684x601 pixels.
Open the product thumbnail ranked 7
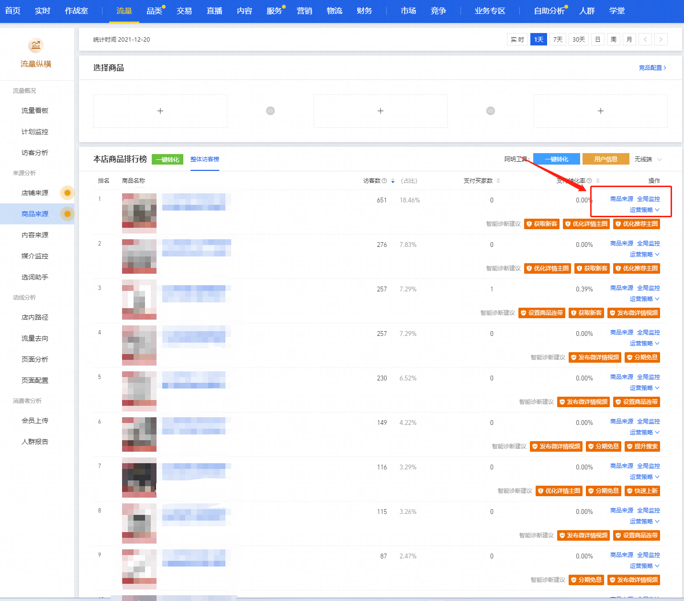[139, 478]
